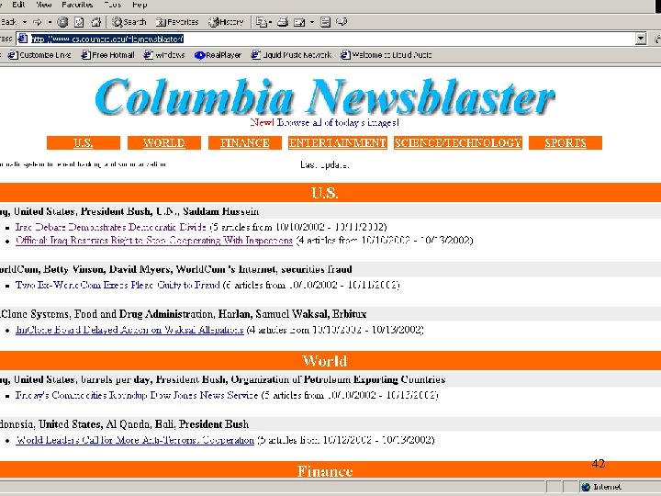Viewport: 661px width, 496px height.
Task: Open the Help menu
Action: point(140,5)
